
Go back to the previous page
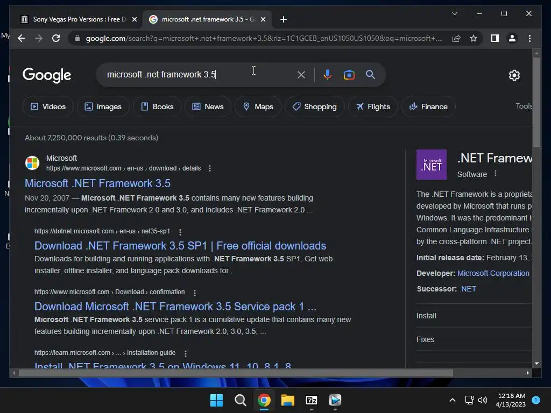click(x=22, y=38)
